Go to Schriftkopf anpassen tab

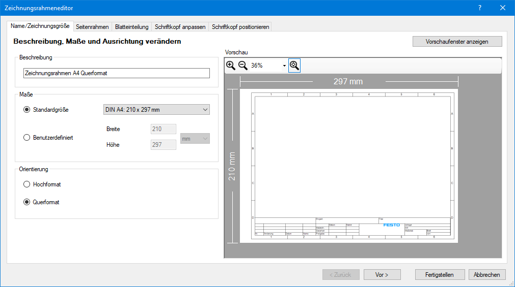click(x=180, y=27)
